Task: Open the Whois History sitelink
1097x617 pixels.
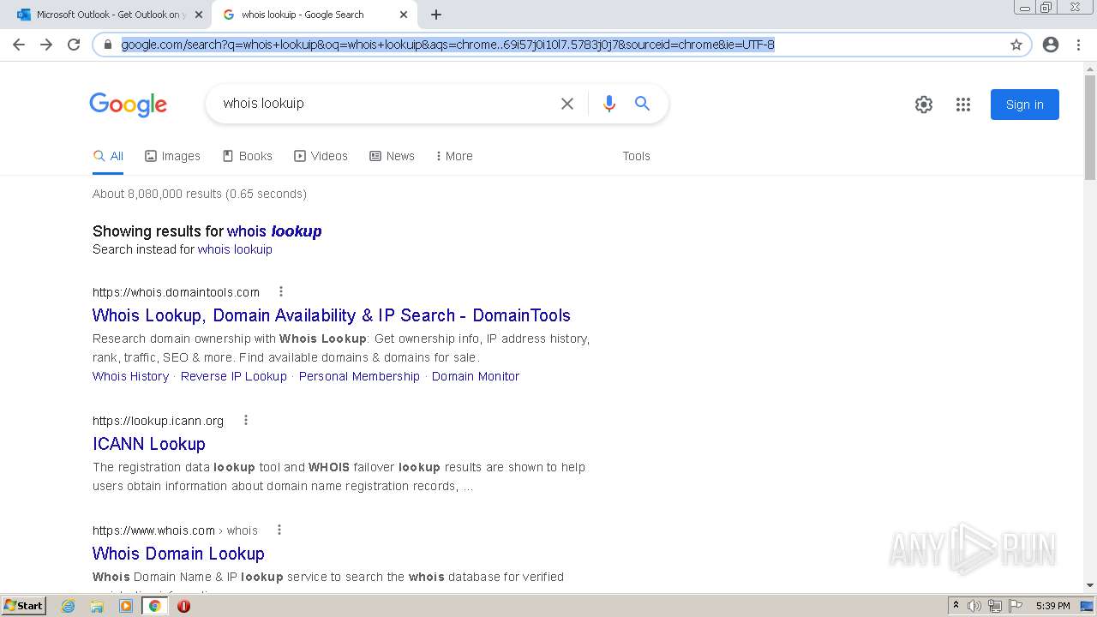Action: pos(130,376)
